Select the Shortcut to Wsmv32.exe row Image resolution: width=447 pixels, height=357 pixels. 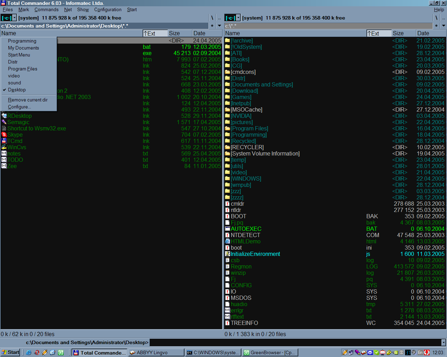[111, 129]
